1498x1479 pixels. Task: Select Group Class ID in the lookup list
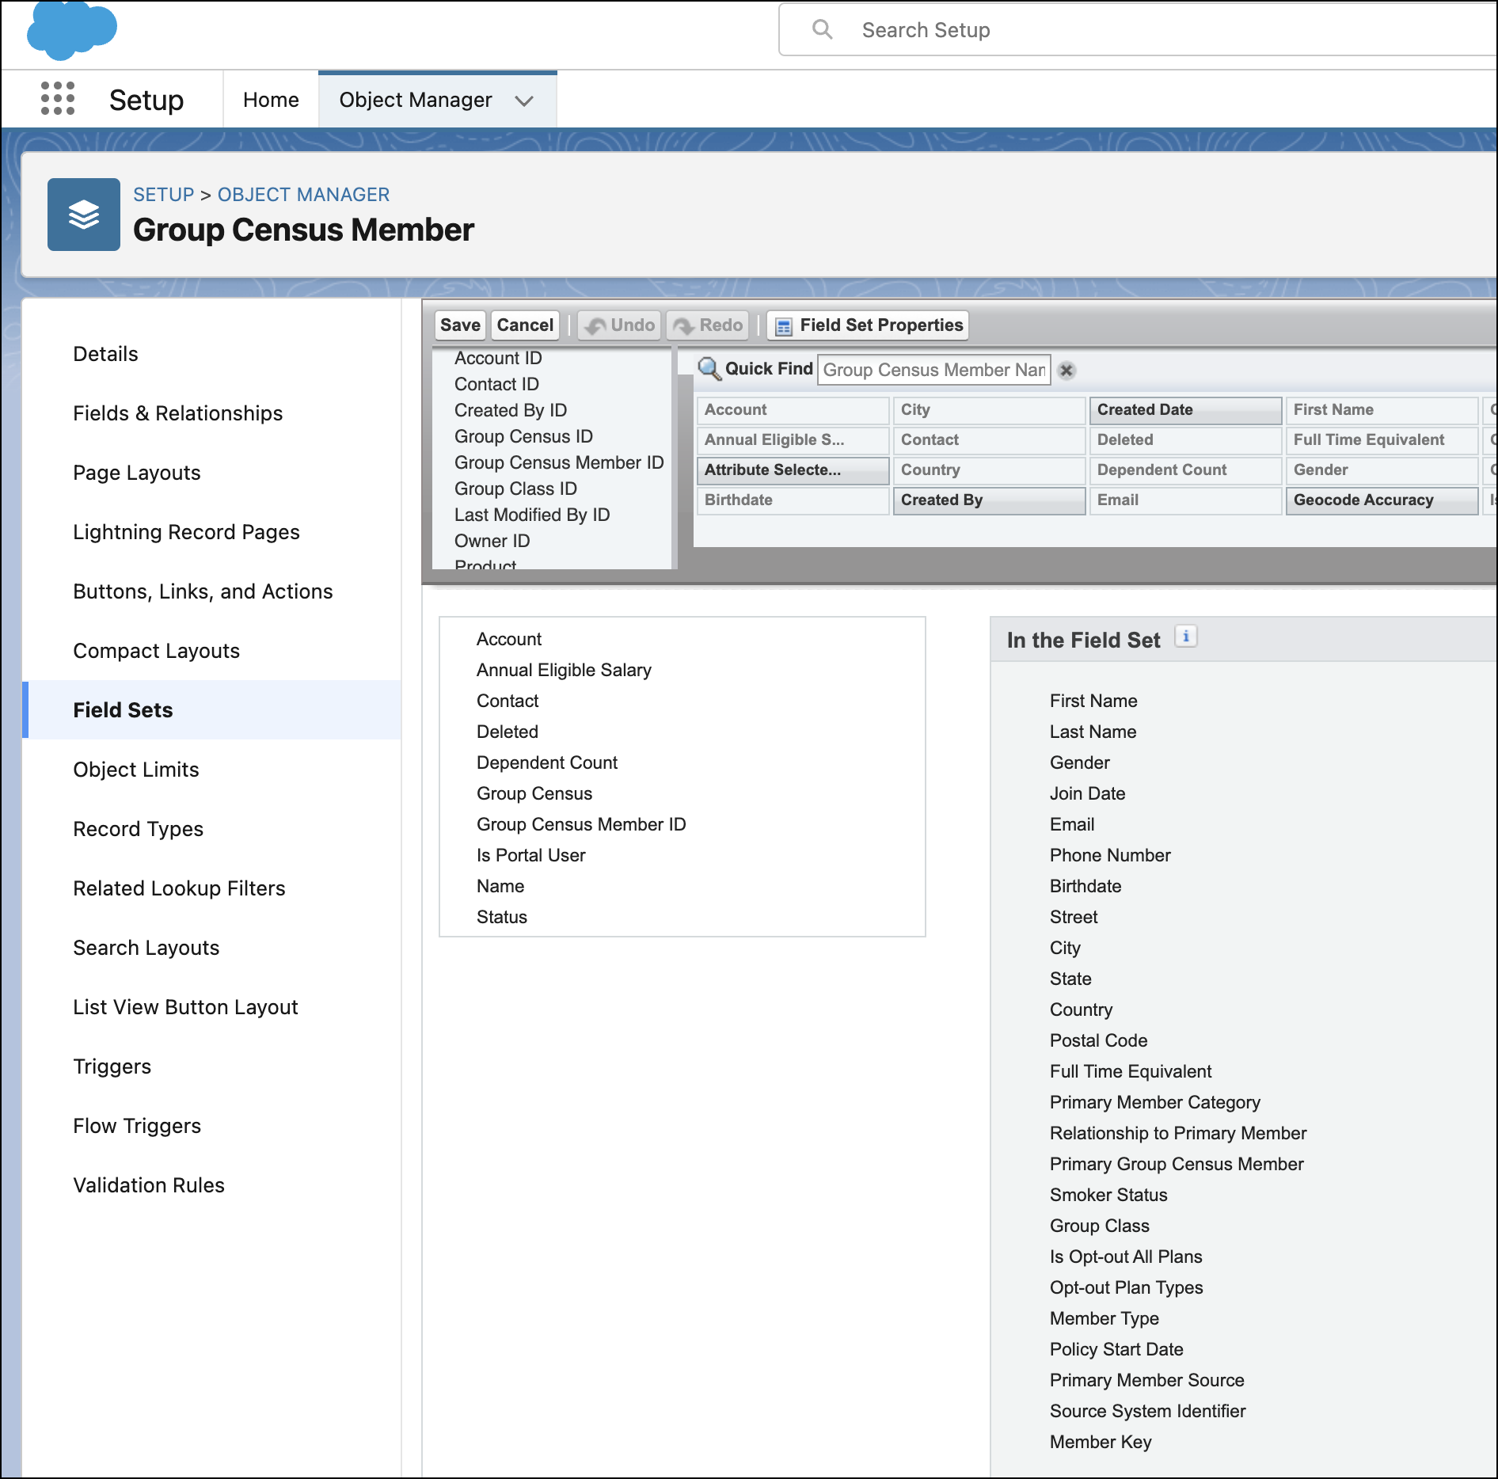[x=515, y=489]
